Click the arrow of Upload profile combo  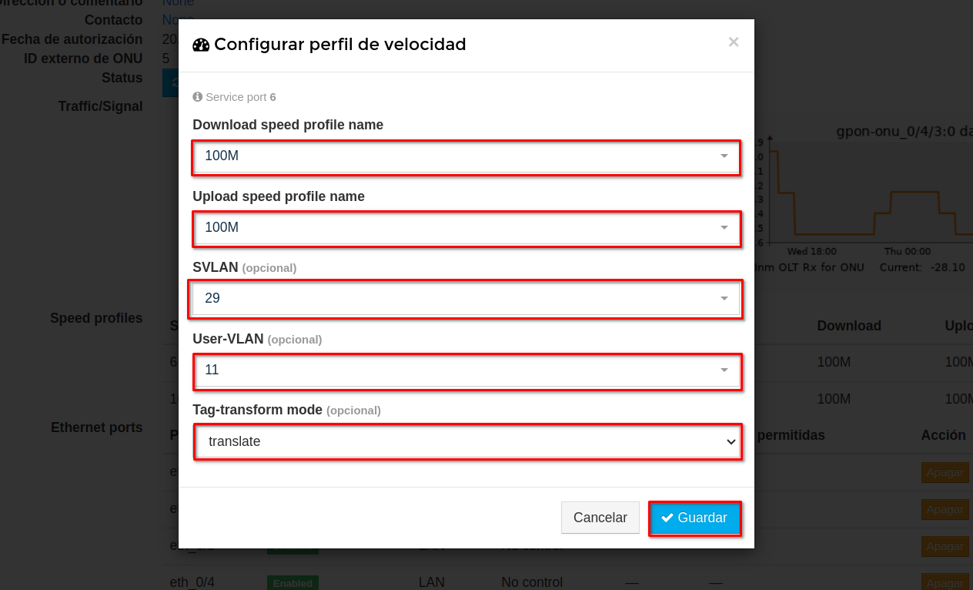[x=724, y=228]
